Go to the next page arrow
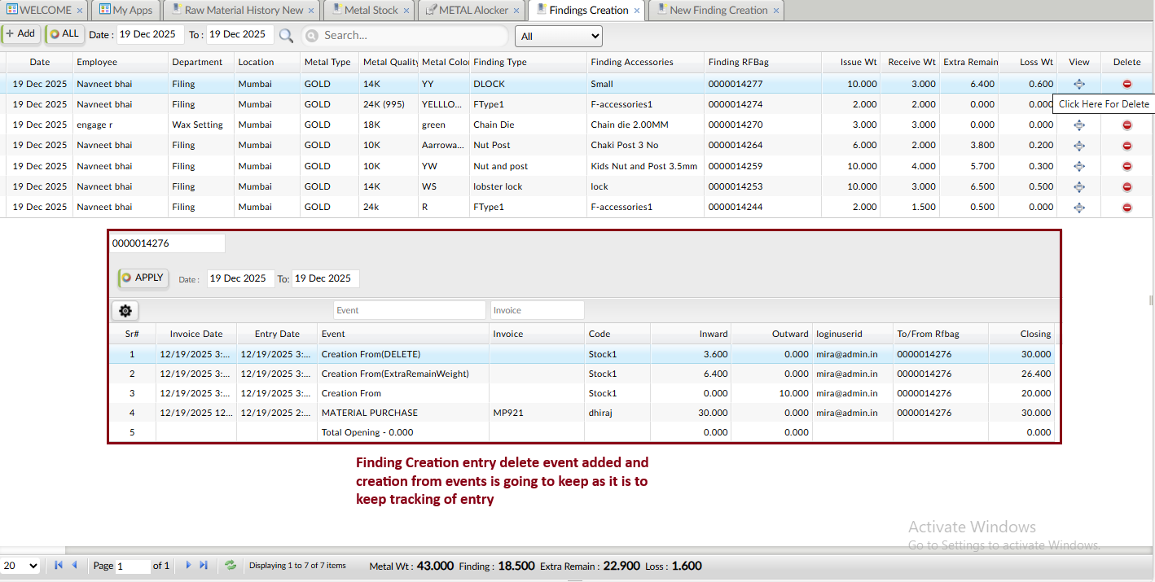This screenshot has height=582, width=1155. (x=188, y=565)
